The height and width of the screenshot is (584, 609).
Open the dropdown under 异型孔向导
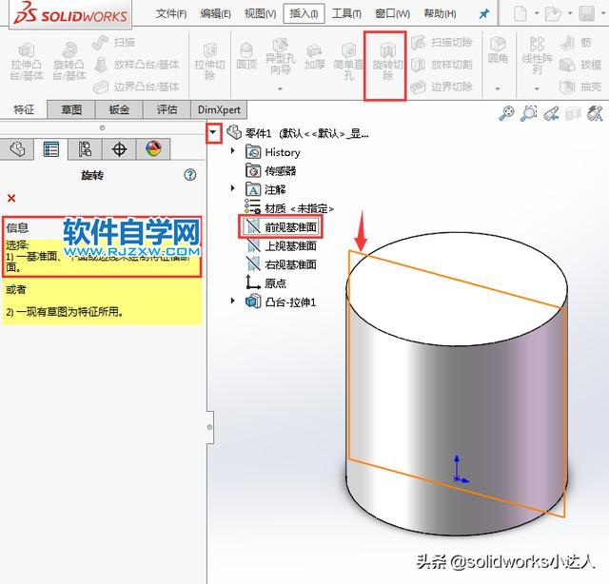[x=280, y=88]
